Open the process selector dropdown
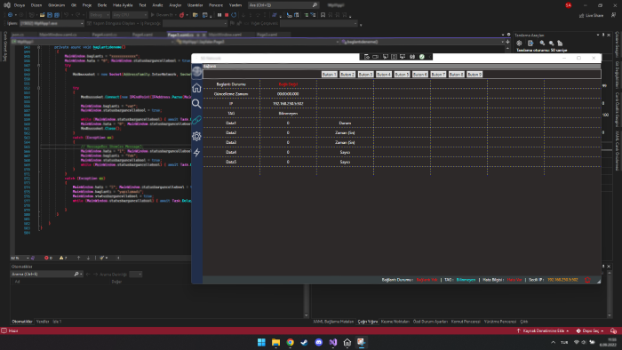This screenshot has height=350, width=622. [52, 23]
